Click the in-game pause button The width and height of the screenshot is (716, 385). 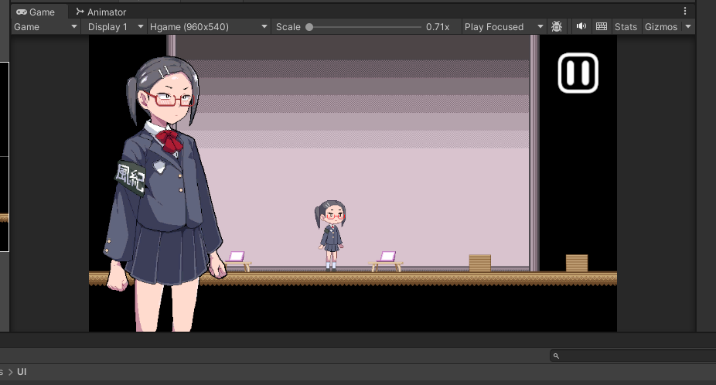point(578,73)
